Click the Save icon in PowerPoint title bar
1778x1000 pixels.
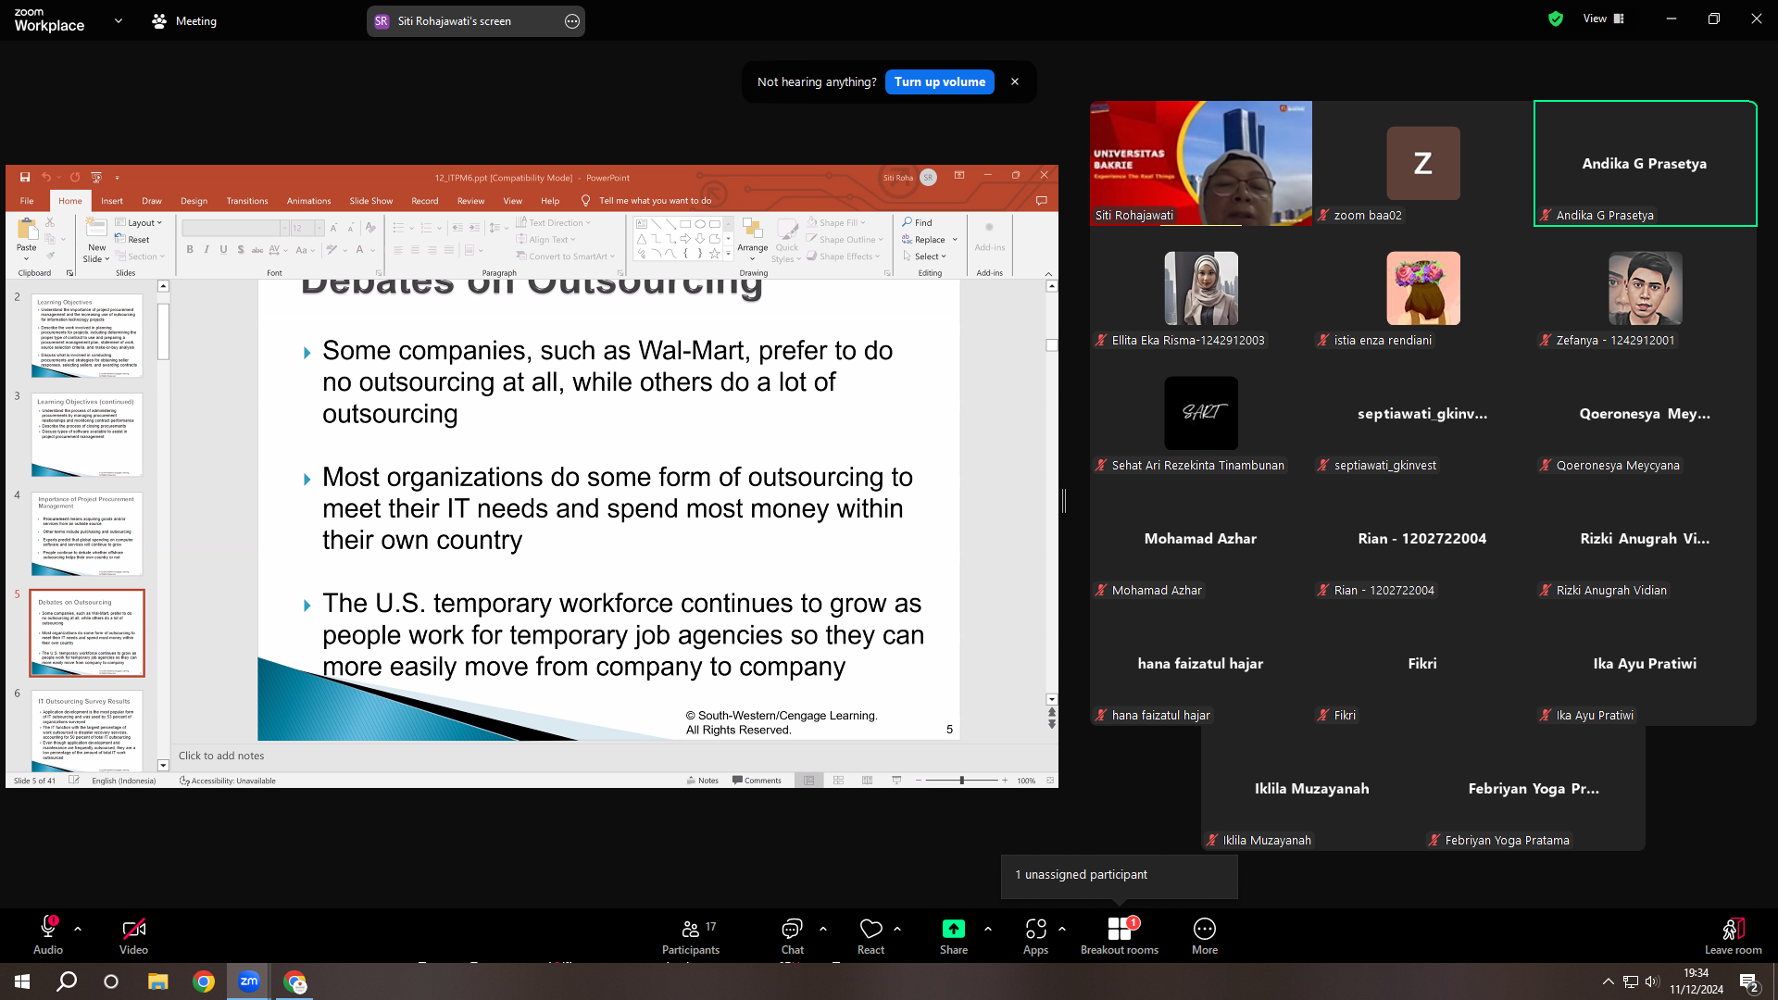tap(25, 177)
